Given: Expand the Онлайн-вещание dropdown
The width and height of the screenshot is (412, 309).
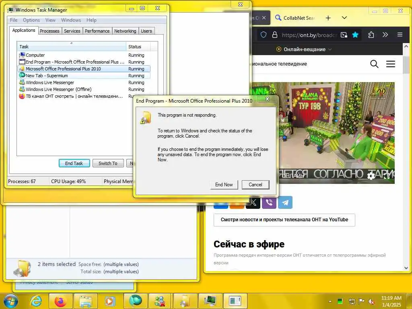Looking at the screenshot, I should pyautogui.click(x=304, y=49).
